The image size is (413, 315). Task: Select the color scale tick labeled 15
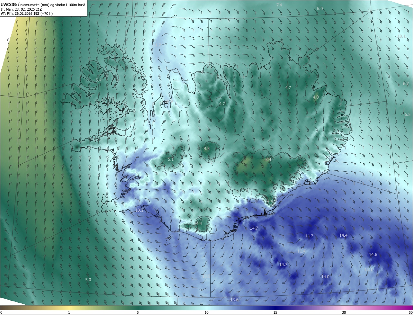pos(275,312)
